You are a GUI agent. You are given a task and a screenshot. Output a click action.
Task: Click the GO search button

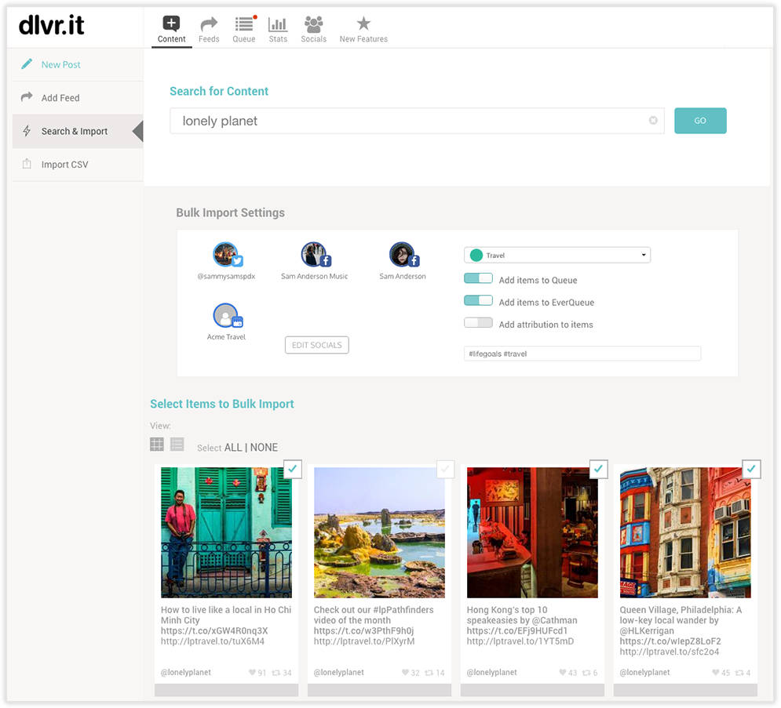tap(699, 121)
